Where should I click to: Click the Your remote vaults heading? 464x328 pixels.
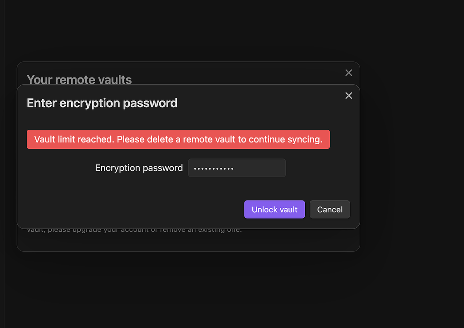pos(79,80)
